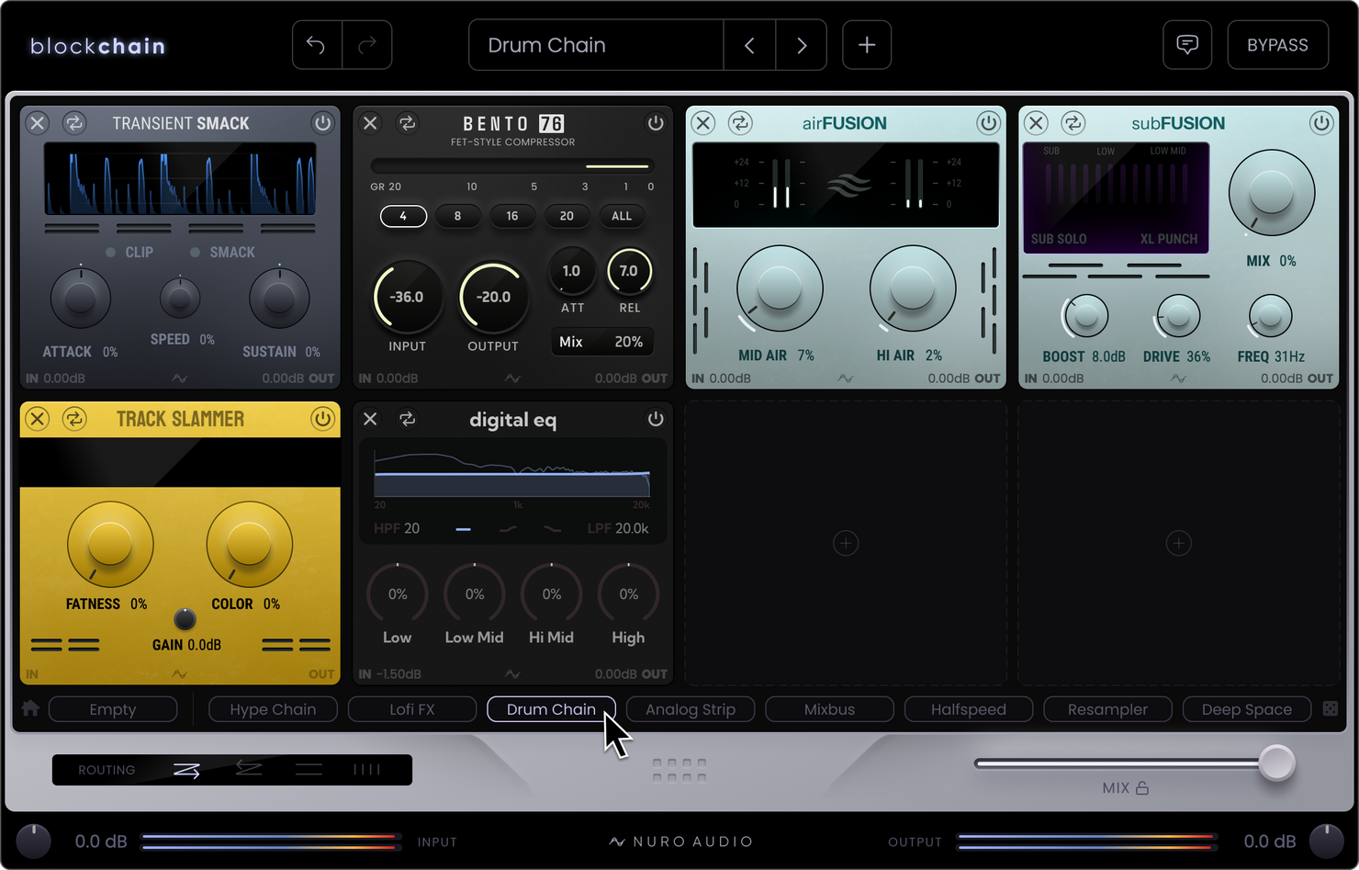
Task: Click the Bento INPUT -36.0 knob
Action: 407,297
